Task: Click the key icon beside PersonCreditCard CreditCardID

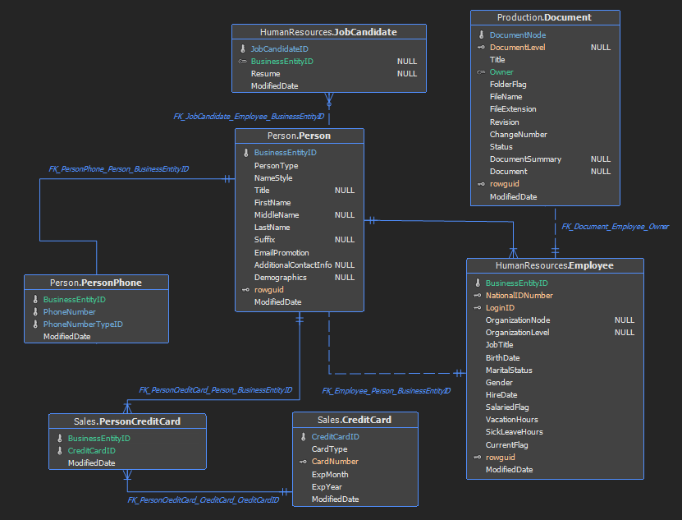Action: click(60, 451)
